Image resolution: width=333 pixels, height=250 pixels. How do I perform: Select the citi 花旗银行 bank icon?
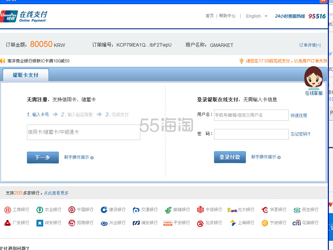click(297, 223)
